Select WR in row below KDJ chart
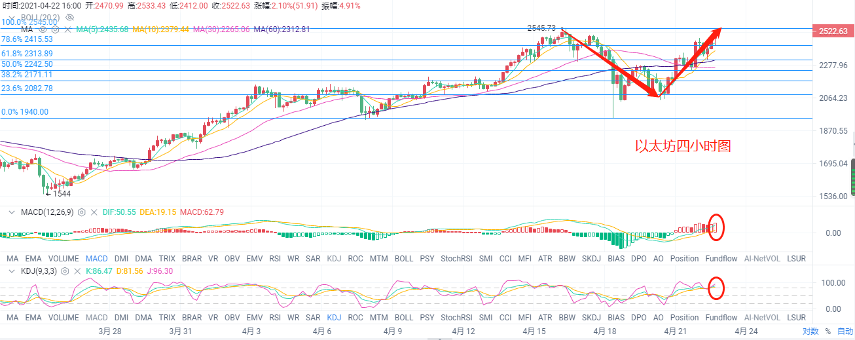 (x=294, y=317)
